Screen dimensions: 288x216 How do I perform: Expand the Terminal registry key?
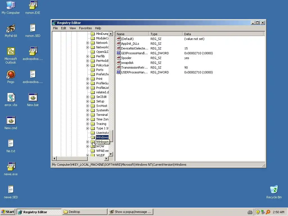88,115
